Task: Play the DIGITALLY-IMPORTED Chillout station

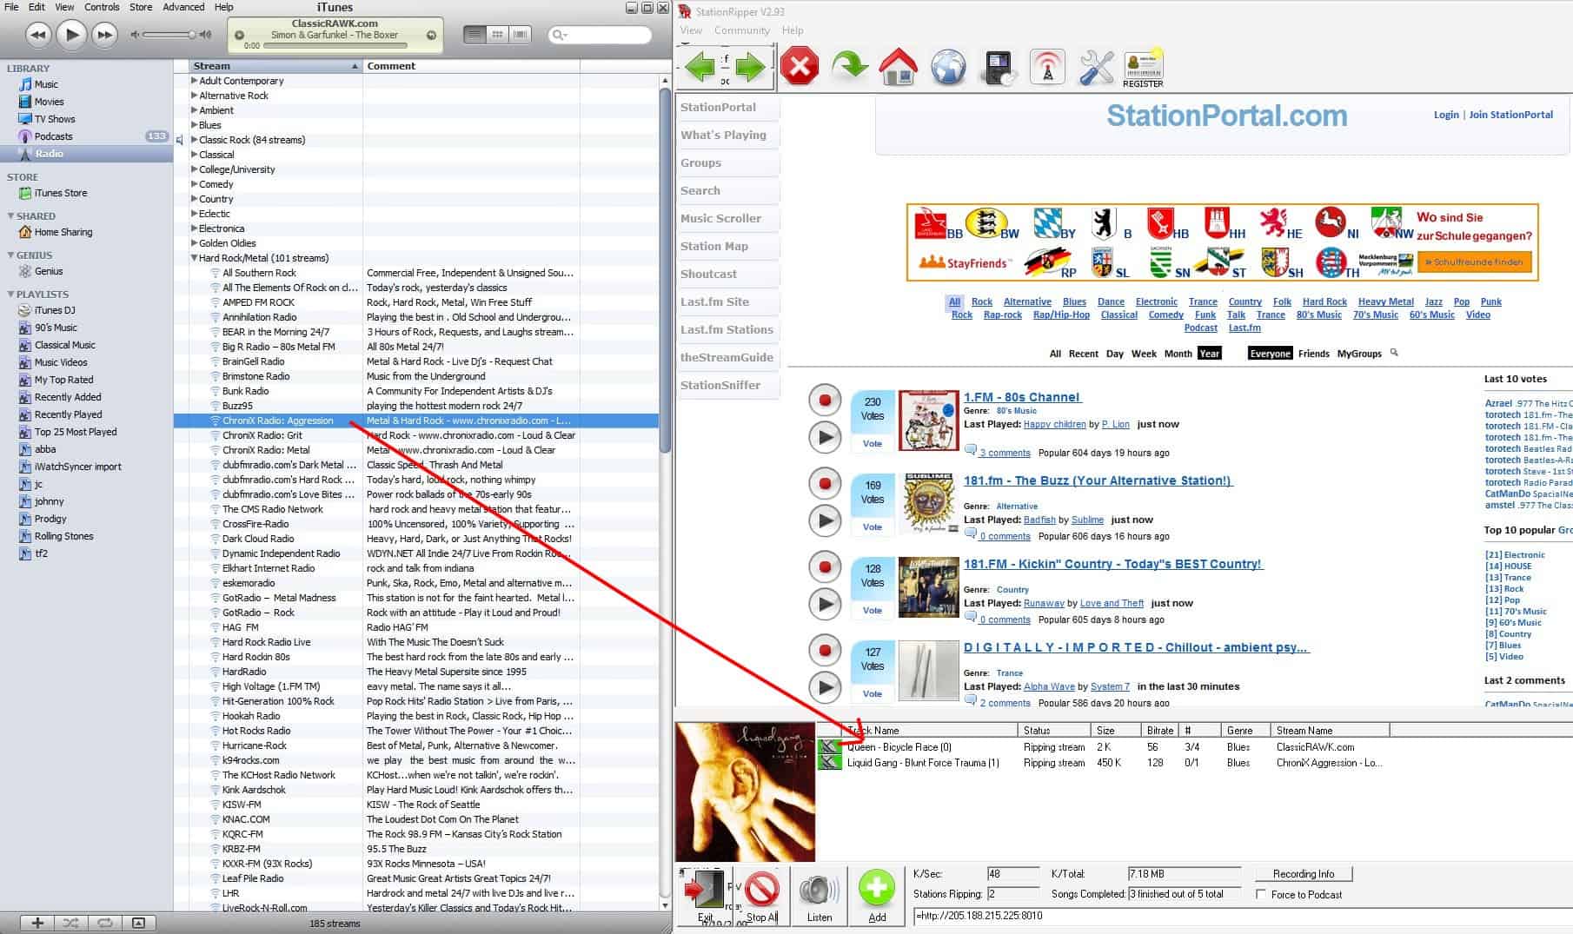Action: coord(825,687)
